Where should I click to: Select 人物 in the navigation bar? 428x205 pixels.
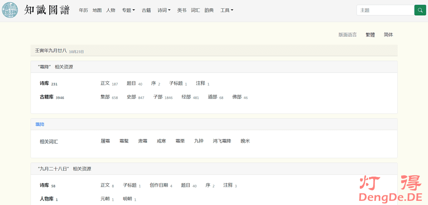point(110,10)
